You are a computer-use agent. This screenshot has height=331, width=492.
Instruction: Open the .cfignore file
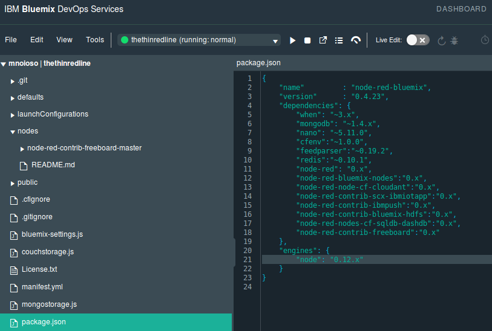(36, 199)
